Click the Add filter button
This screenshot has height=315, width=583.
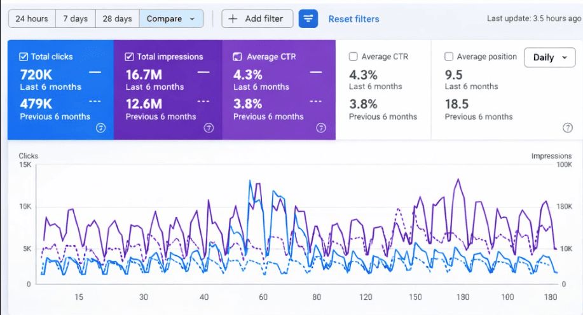257,19
